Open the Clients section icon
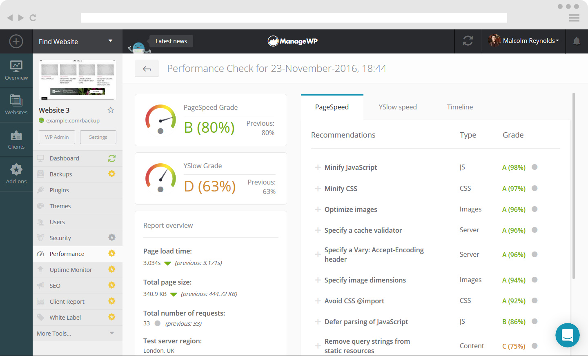The width and height of the screenshot is (588, 356). (x=16, y=139)
